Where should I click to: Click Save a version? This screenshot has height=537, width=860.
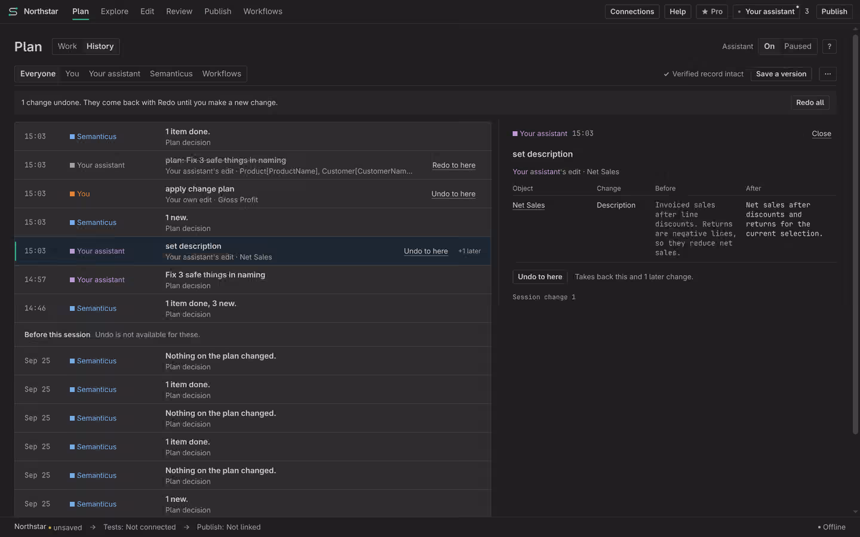coord(781,74)
